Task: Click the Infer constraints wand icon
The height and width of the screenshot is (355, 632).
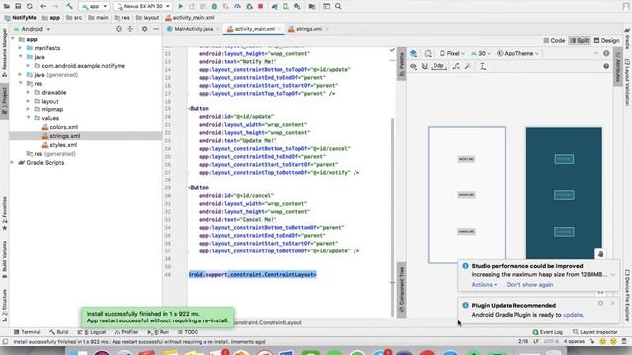Action: coord(467,66)
